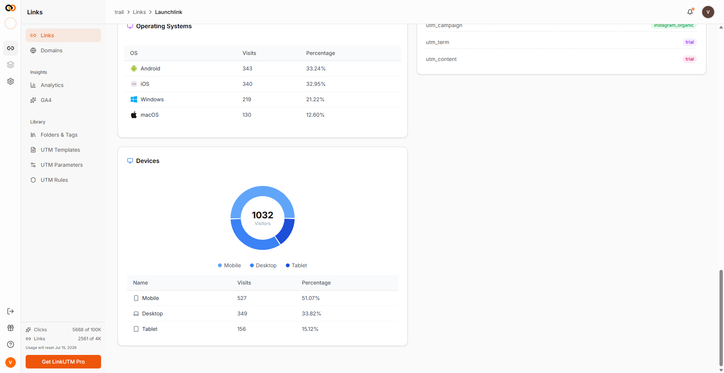Open the links icon in left rail
This screenshot has width=724, height=373.
(11, 48)
